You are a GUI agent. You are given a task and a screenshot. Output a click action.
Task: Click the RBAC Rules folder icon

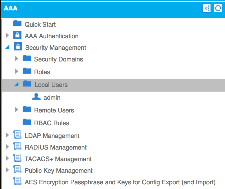point(27,122)
